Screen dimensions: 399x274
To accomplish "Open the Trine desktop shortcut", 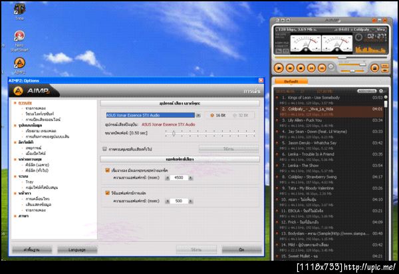I will click(19, 11).
